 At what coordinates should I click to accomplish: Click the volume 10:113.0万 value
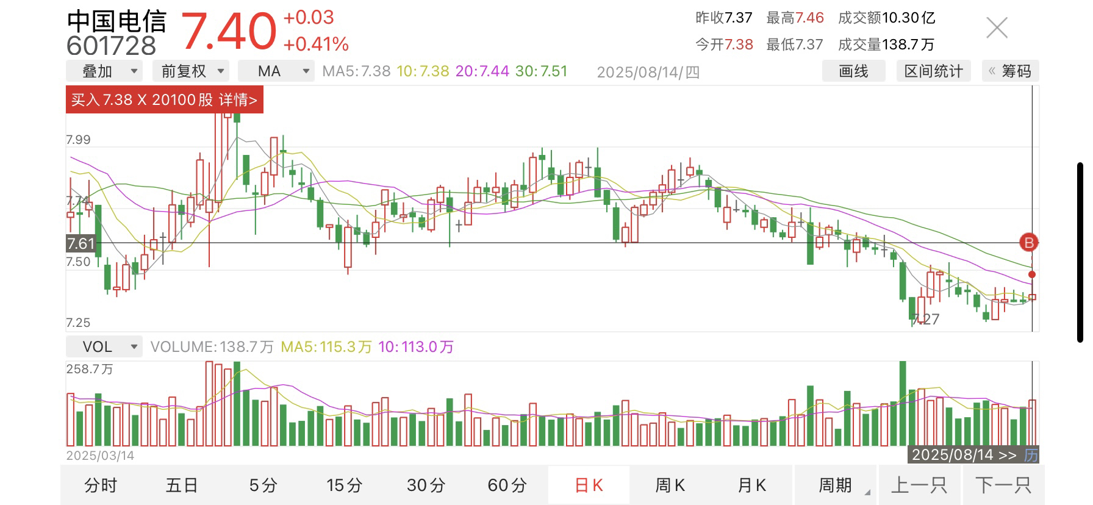click(x=416, y=347)
